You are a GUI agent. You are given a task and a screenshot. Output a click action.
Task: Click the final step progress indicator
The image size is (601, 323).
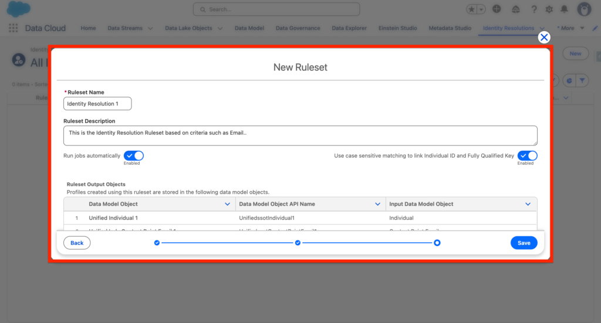coord(437,243)
